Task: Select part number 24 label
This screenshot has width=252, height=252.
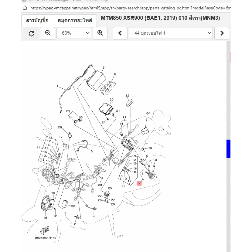Action: tap(70, 117)
